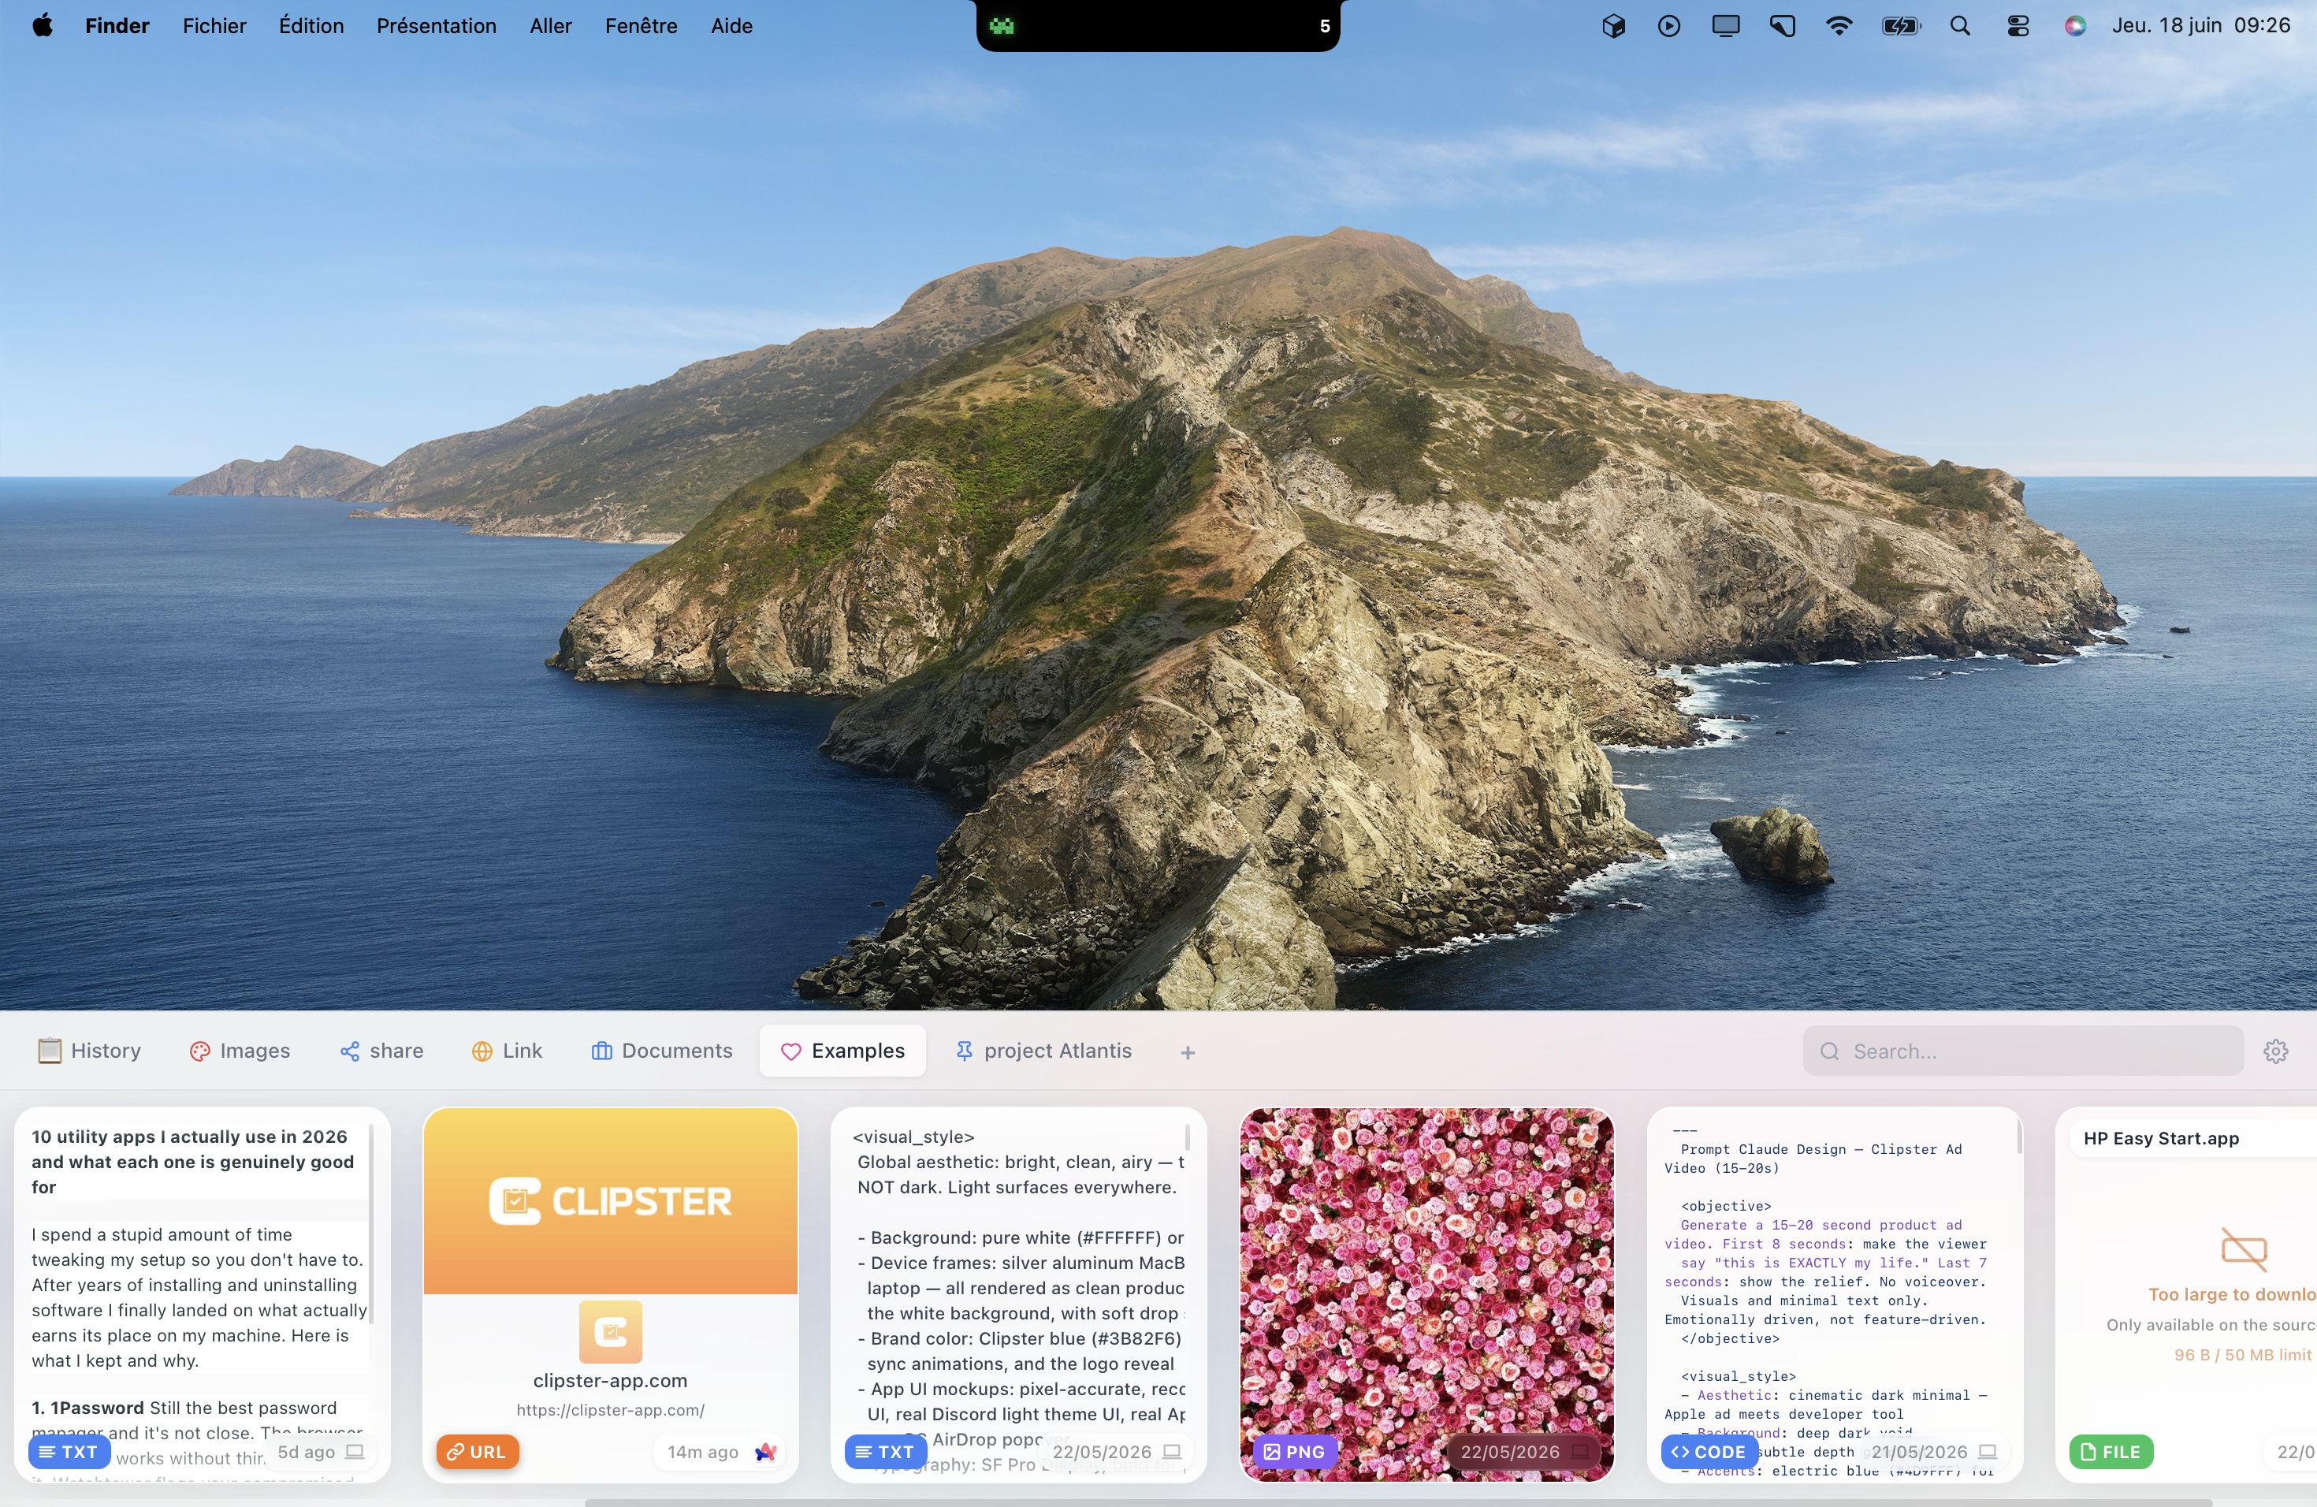Open Spotlight search in menu bar
The image size is (2317, 1507).
(1960, 26)
